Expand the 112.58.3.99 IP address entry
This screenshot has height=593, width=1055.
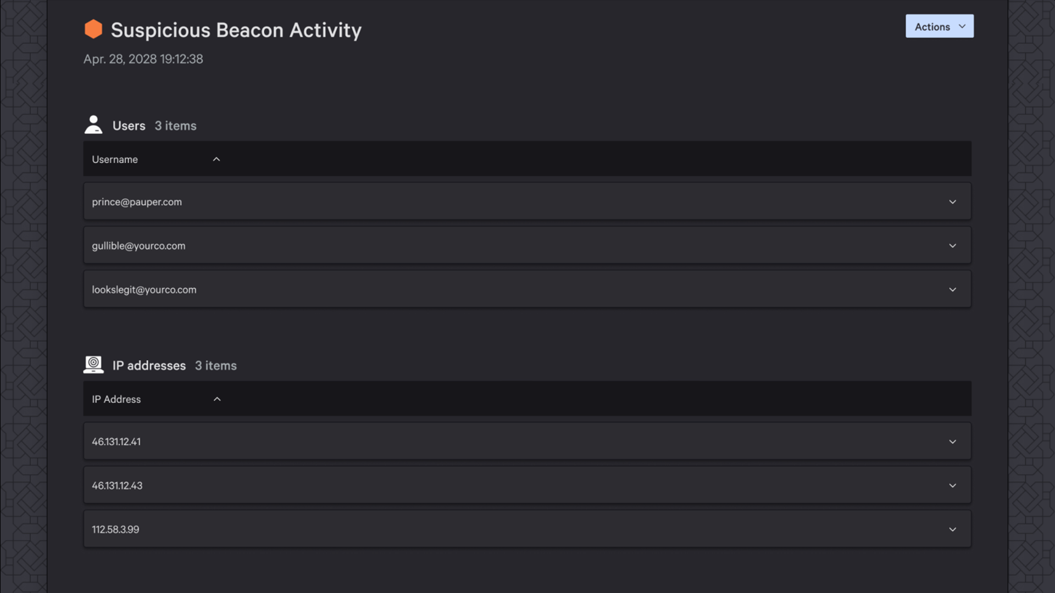coord(952,529)
